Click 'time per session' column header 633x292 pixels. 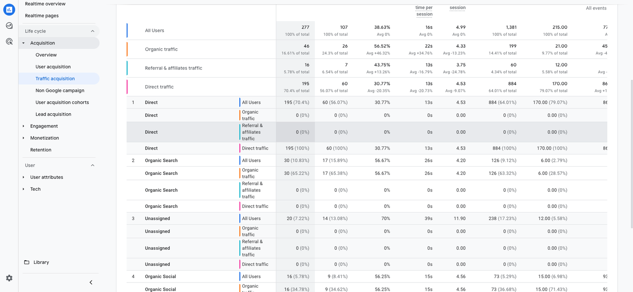[424, 11]
